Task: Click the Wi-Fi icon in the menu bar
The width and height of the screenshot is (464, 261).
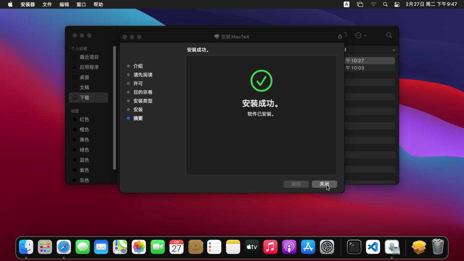Action: point(373,4)
